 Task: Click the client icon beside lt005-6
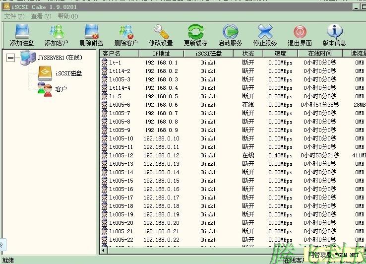(x=104, y=105)
